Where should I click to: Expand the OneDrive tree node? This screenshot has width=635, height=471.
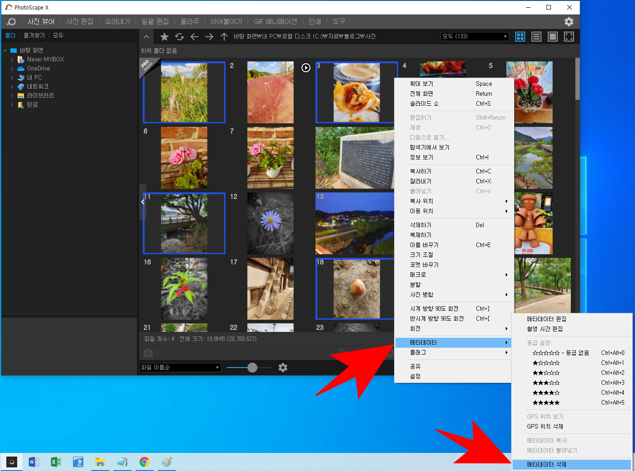[12, 68]
